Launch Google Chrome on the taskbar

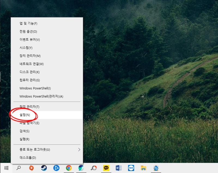coord(68,168)
